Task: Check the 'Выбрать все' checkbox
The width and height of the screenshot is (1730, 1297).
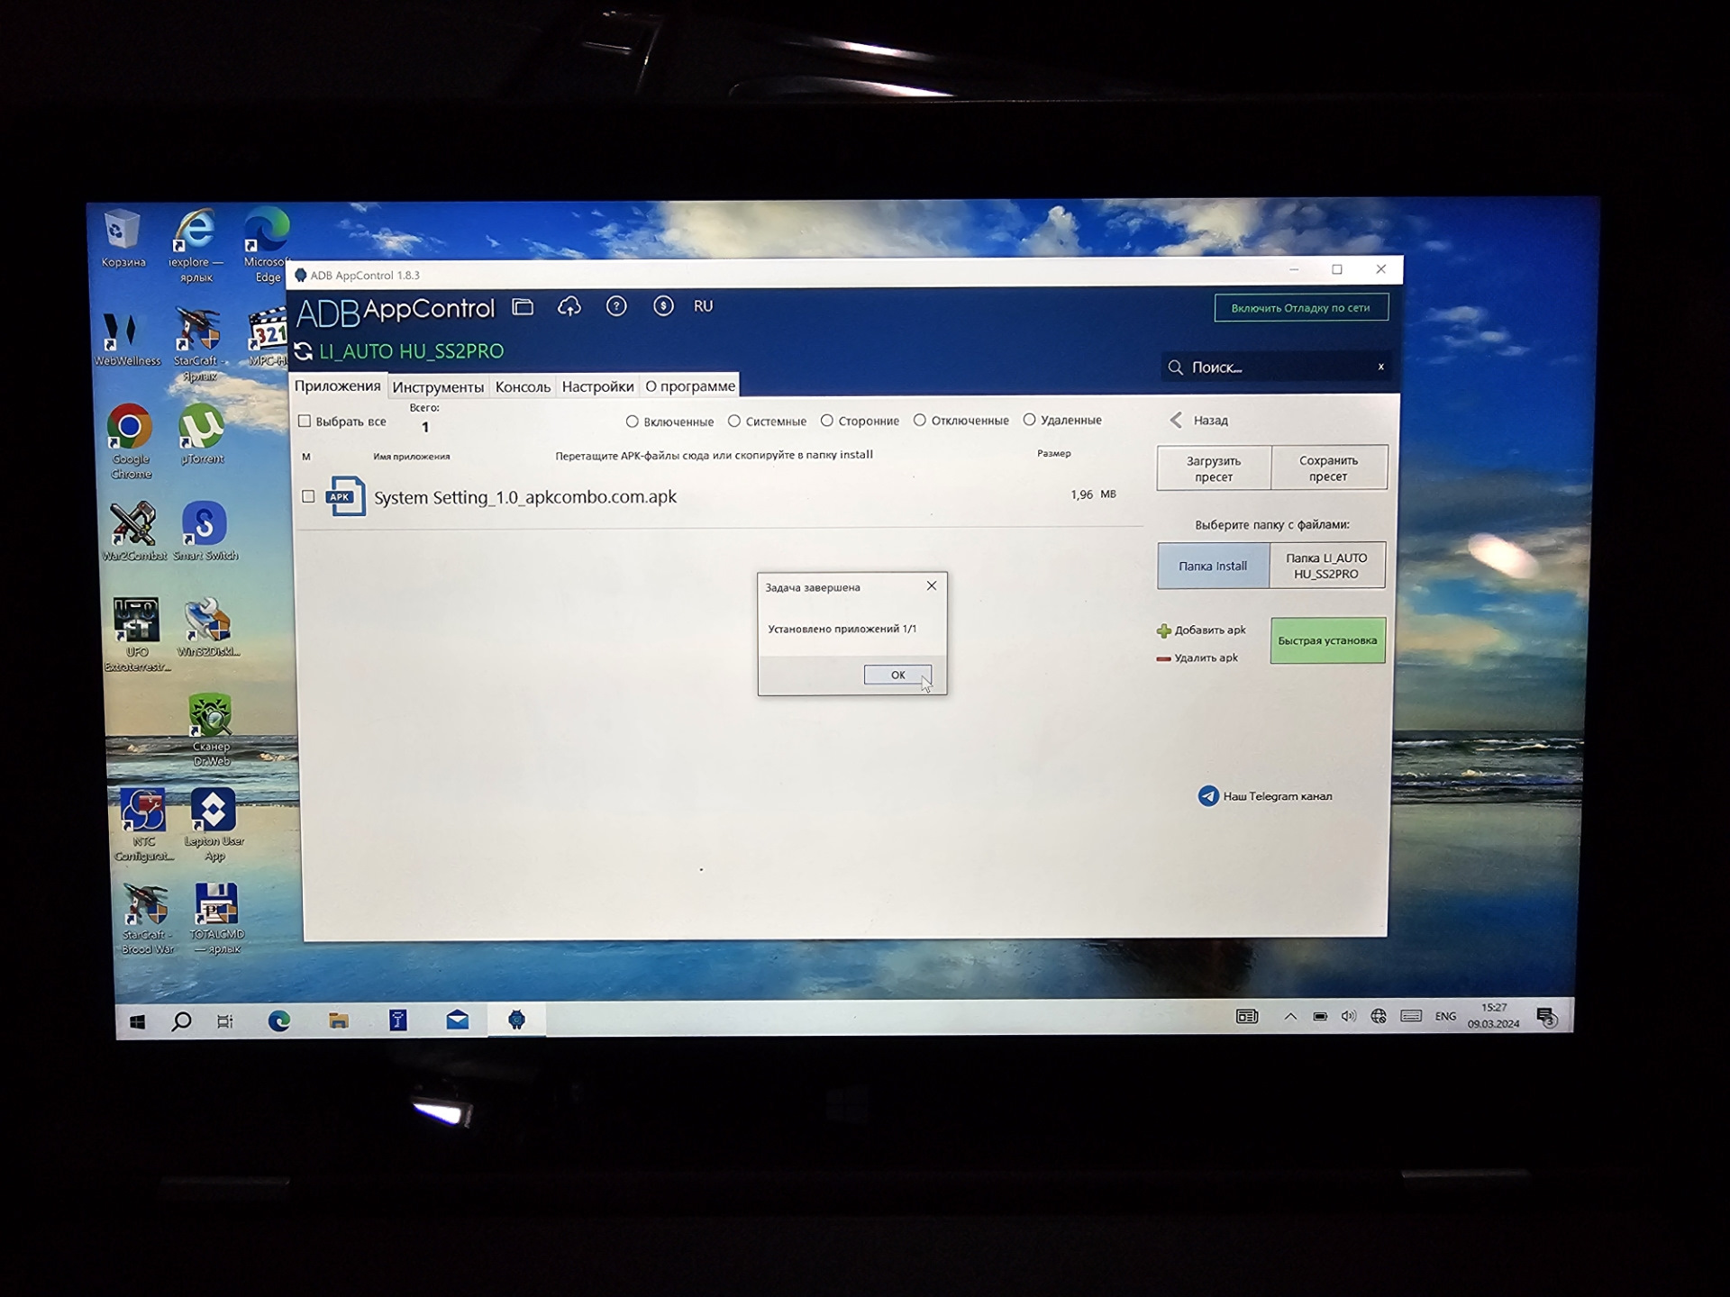Action: [x=305, y=421]
